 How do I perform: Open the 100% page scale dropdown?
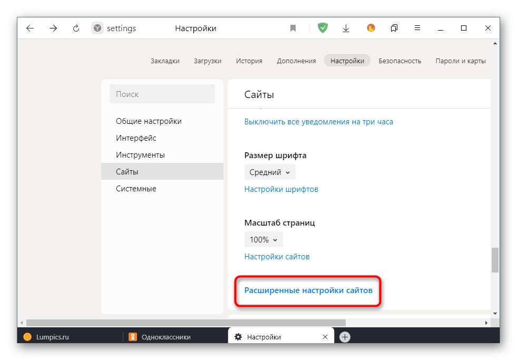[264, 239]
